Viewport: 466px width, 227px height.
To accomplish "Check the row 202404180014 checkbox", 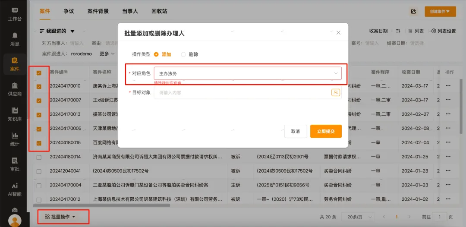I will [39, 158].
